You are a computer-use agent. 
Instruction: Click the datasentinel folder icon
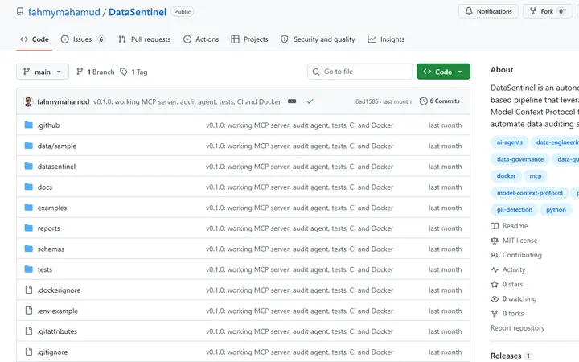[x=28, y=167]
